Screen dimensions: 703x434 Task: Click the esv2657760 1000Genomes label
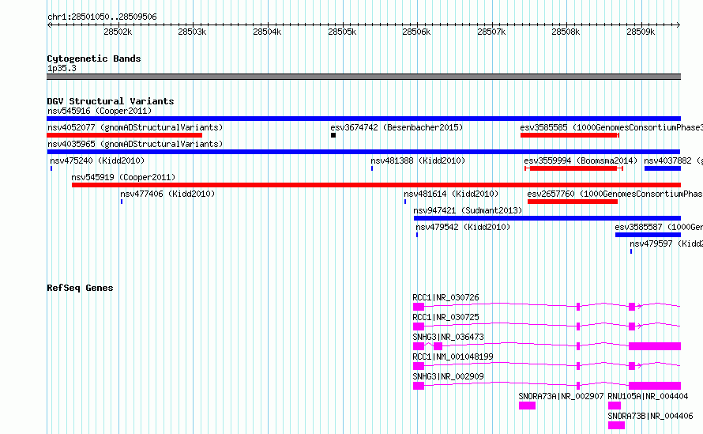pos(615,194)
